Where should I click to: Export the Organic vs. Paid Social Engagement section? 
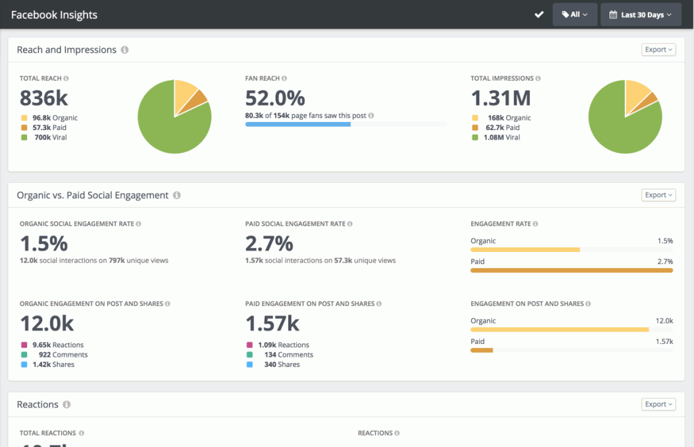tap(658, 195)
